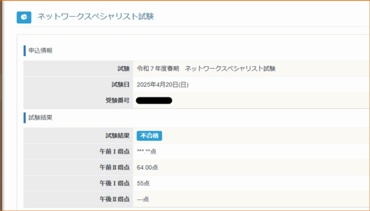Click the 試験日 row label

point(121,84)
